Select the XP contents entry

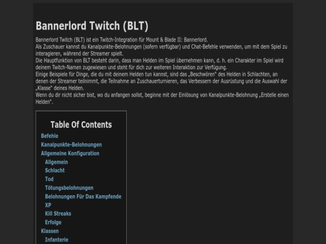(x=48, y=205)
